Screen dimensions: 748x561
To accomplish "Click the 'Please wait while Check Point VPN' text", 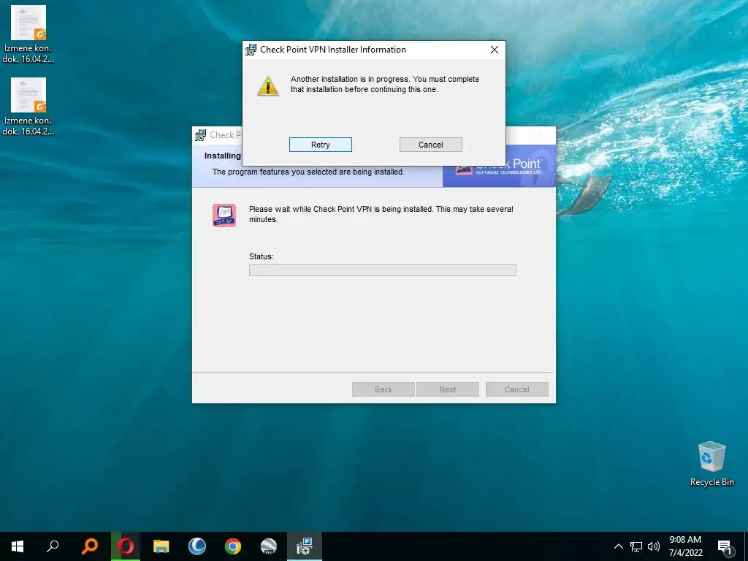I will click(x=381, y=214).
